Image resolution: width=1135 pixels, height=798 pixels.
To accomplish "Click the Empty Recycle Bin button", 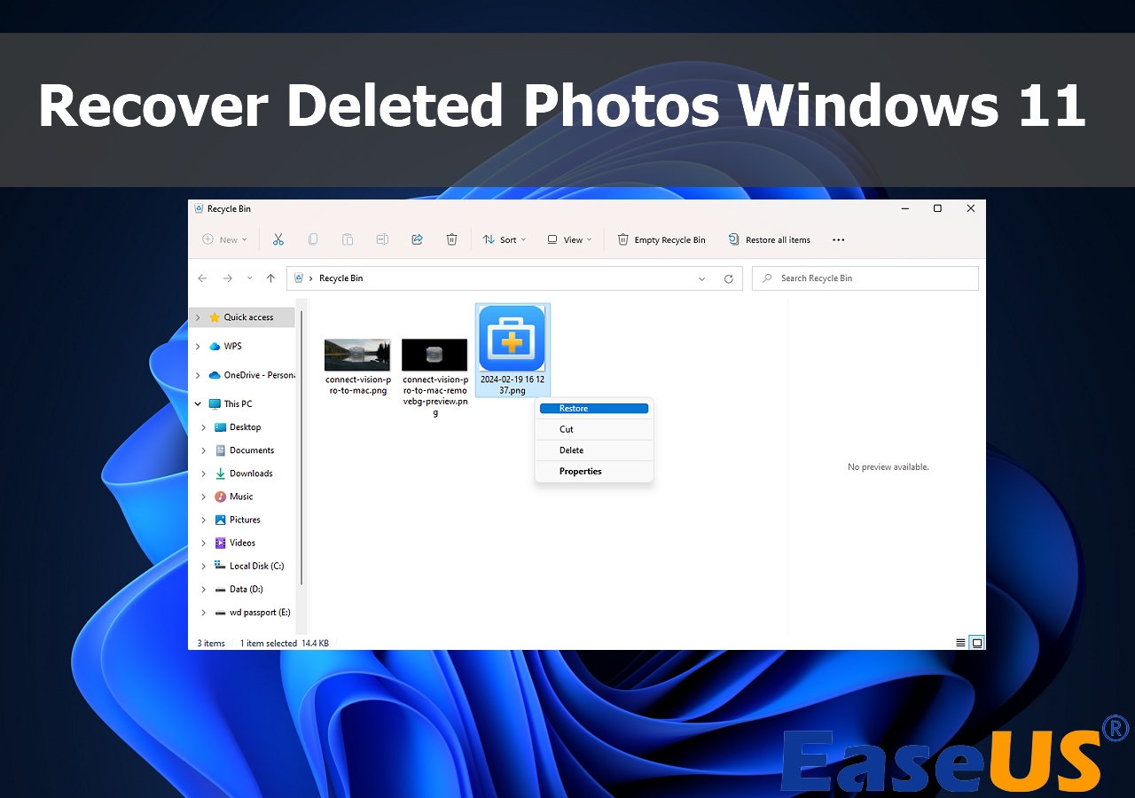I will (x=661, y=239).
